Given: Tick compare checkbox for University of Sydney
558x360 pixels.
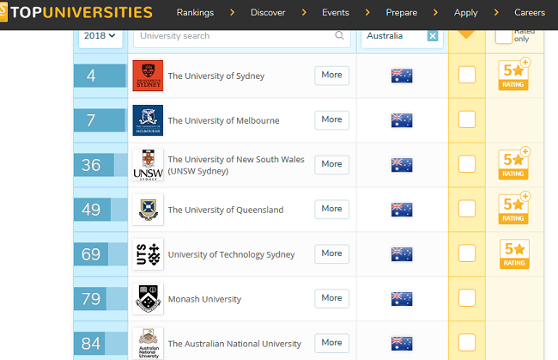Looking at the screenshot, I should coord(467,75).
